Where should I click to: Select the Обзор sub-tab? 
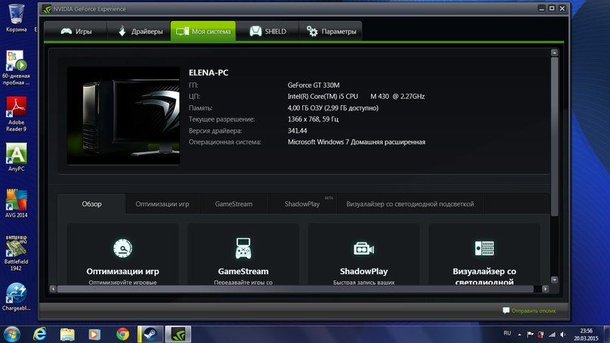(91, 204)
